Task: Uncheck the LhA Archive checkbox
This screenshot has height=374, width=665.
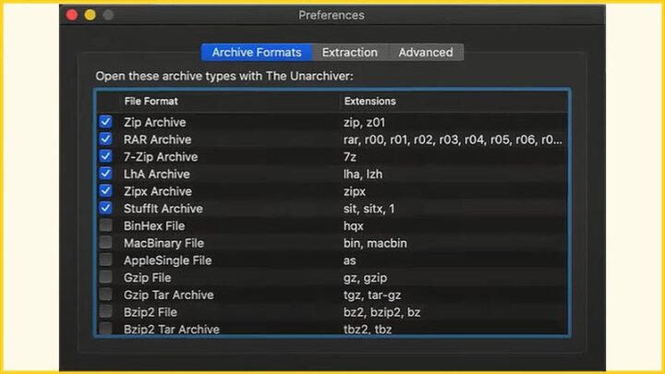Action: 105,174
